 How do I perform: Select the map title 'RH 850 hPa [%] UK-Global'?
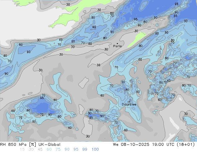(30, 145)
